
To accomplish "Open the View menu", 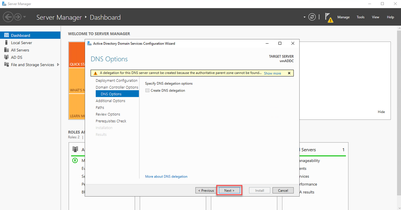I will [376, 17].
